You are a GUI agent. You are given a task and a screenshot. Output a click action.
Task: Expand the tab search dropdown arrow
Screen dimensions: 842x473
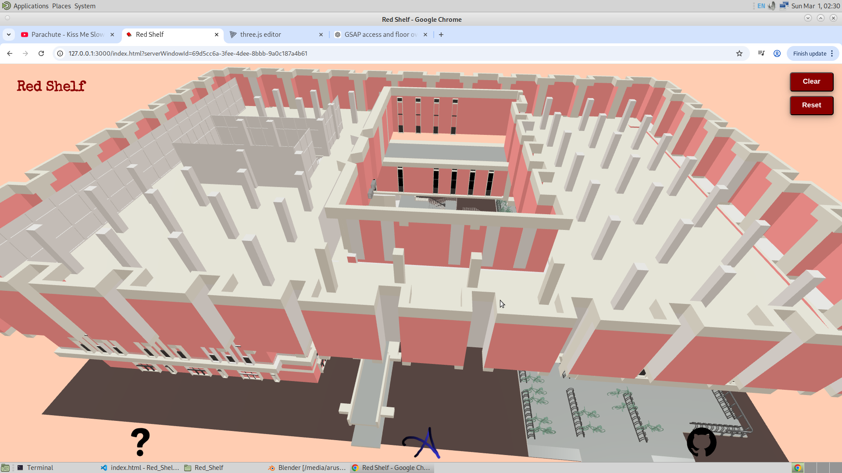9,35
